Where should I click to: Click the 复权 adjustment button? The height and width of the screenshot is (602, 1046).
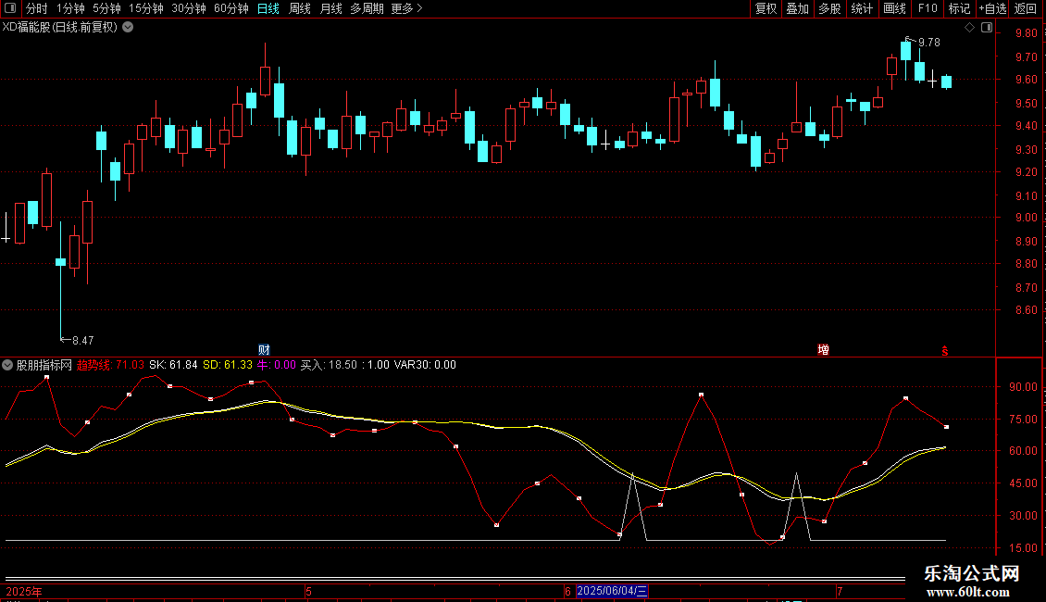point(766,8)
